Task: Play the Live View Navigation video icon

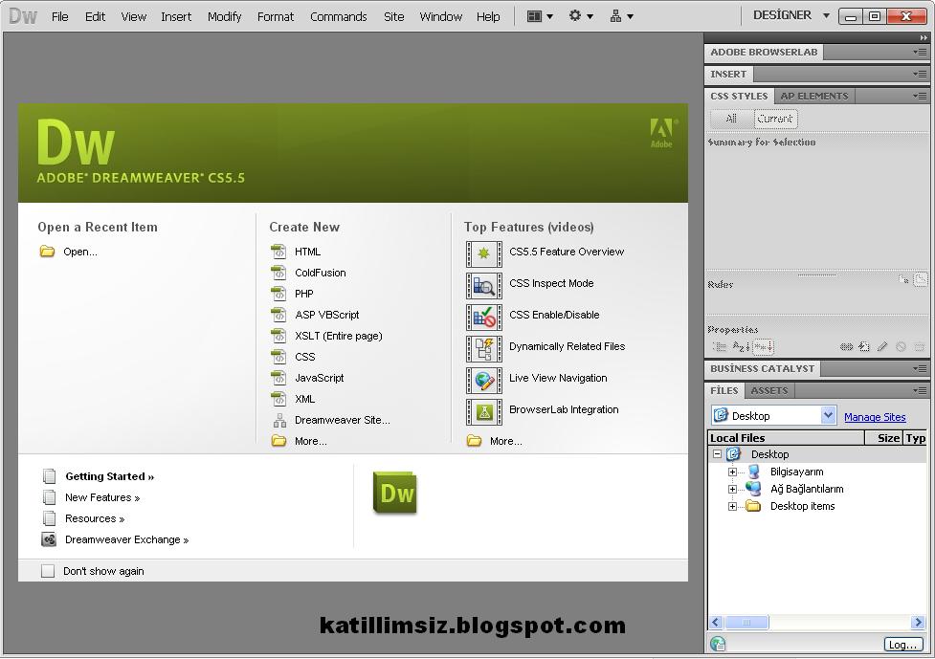Action: (x=483, y=380)
